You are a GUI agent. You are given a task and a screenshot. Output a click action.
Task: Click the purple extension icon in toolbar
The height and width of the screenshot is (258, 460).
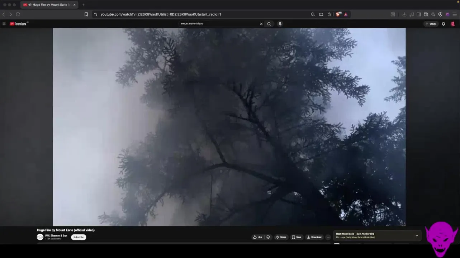[x=447, y=14]
